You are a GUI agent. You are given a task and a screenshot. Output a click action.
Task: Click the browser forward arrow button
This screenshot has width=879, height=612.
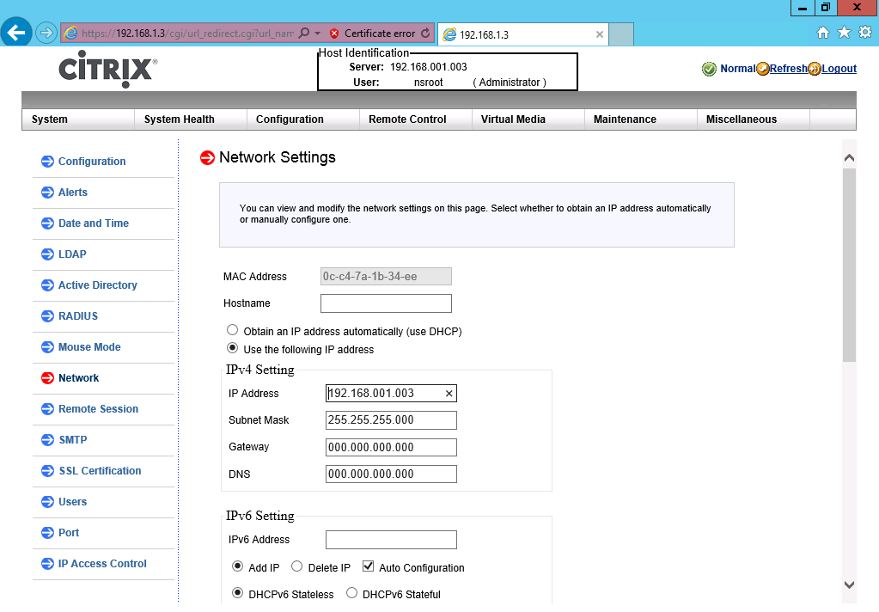pos(46,34)
